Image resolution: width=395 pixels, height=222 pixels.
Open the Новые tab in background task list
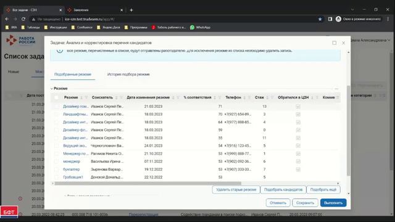coord(14,72)
